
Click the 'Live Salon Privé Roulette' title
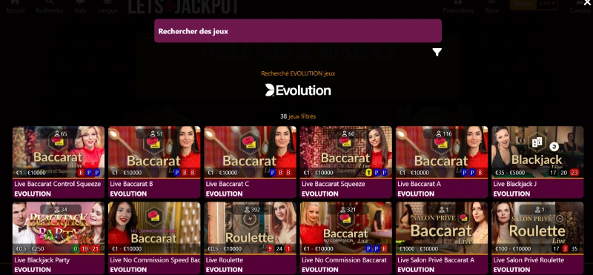click(x=529, y=260)
